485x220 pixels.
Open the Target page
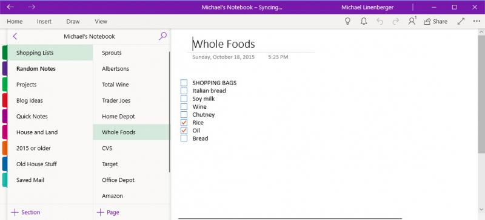(x=131, y=164)
